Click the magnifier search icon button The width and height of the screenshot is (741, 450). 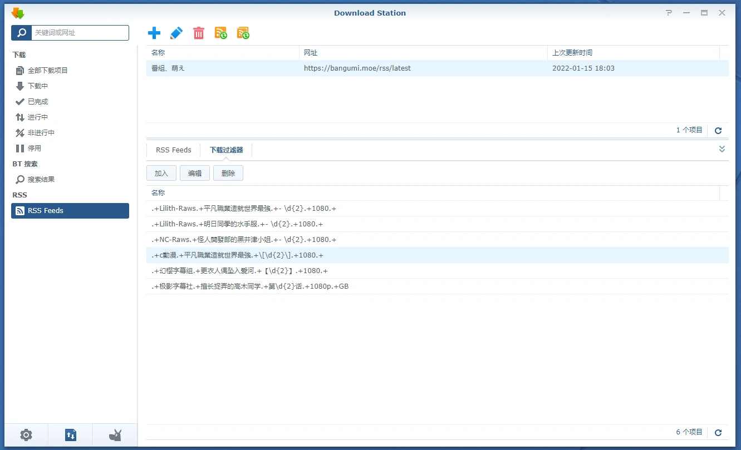[21, 33]
